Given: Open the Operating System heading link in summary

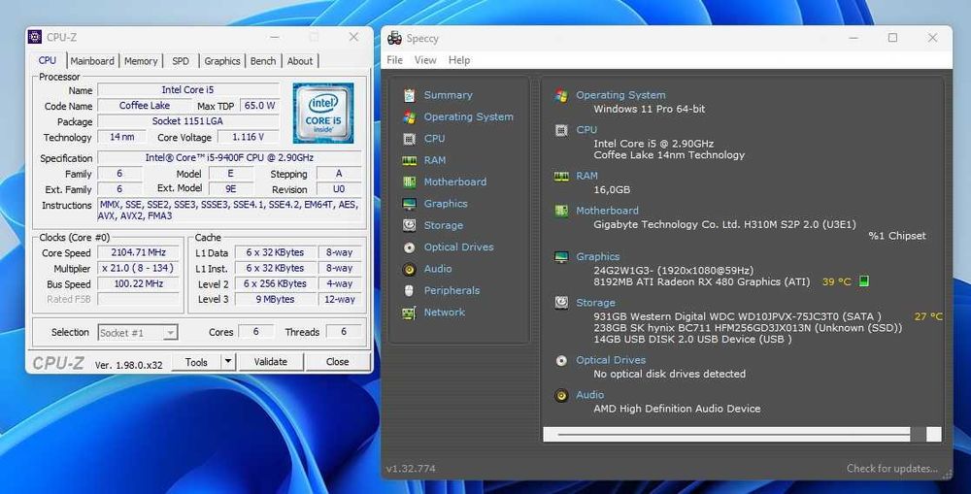Looking at the screenshot, I should click(620, 95).
